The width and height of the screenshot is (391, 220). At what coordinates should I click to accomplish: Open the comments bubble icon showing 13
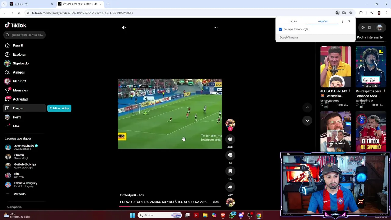[230, 155]
